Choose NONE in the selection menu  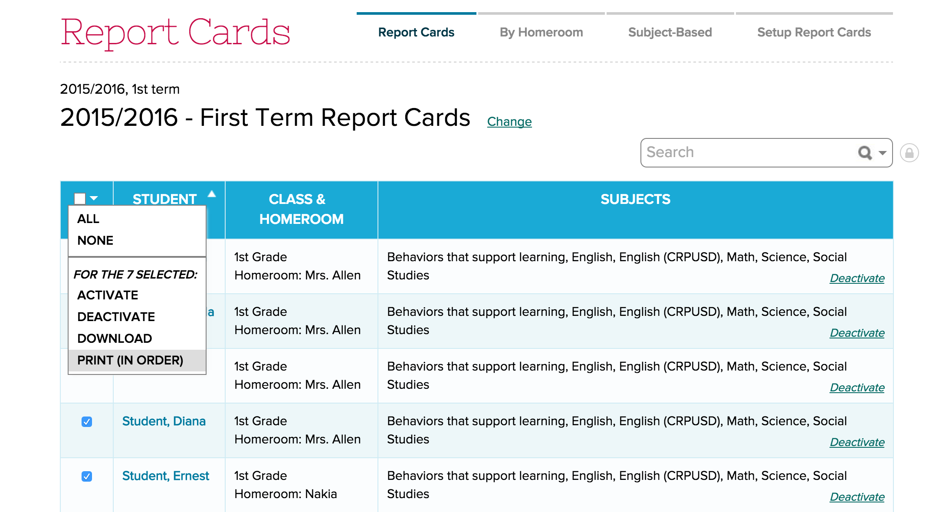[x=95, y=240]
